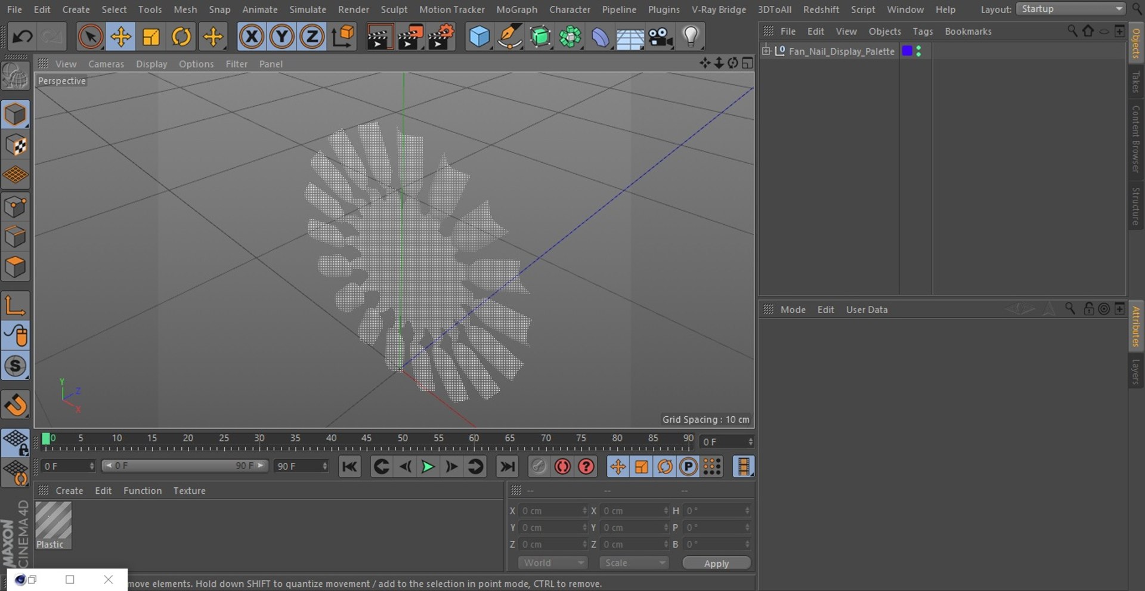
Task: Open Object Manager Tags menu
Action: [x=923, y=31]
